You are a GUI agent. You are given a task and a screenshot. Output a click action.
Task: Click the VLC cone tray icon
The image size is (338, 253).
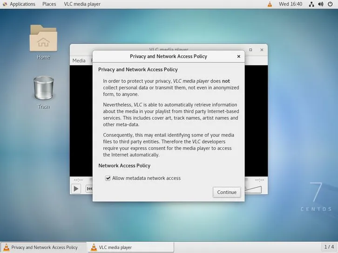tap(270, 4)
